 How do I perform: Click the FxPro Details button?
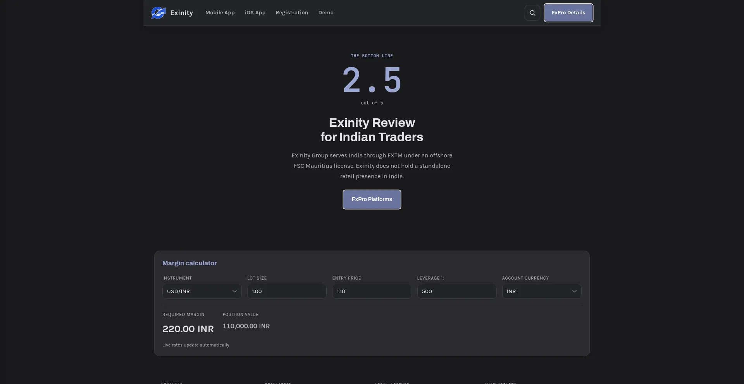(x=568, y=13)
